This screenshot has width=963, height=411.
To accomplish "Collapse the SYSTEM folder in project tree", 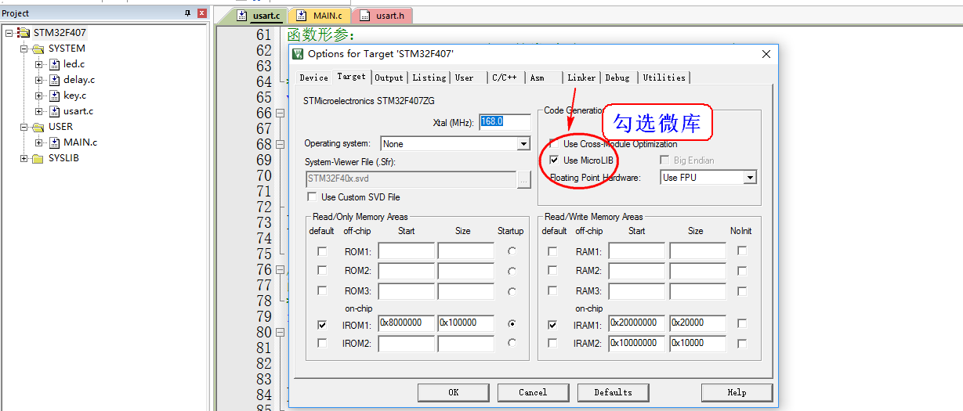I will tap(24, 49).
